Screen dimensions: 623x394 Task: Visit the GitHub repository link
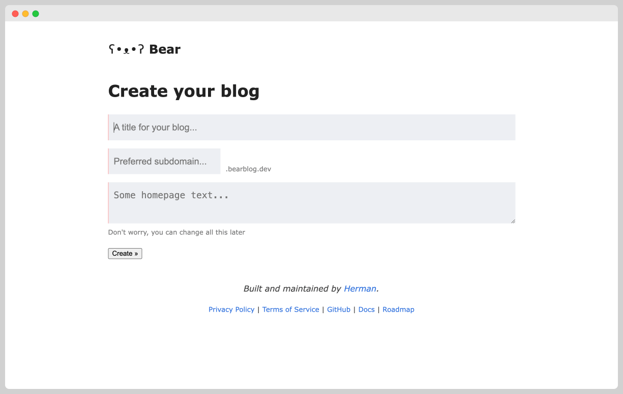tap(339, 310)
